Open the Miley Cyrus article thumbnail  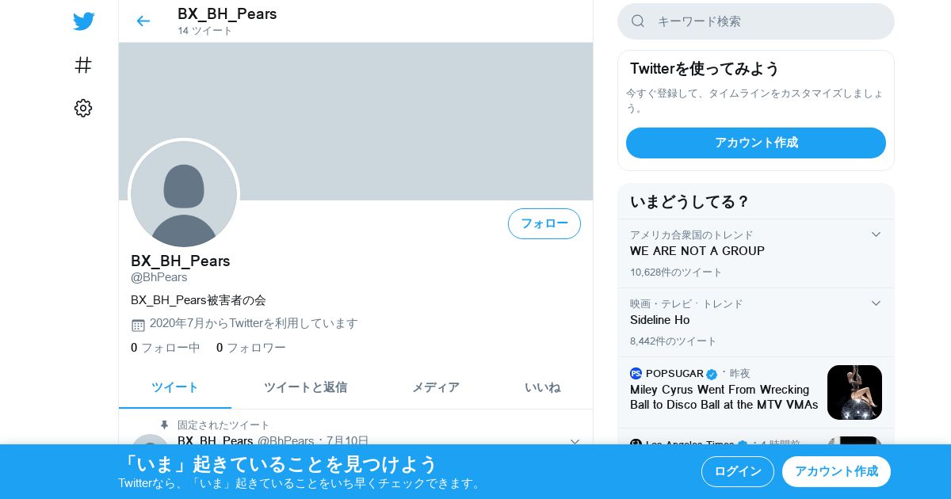pos(854,392)
